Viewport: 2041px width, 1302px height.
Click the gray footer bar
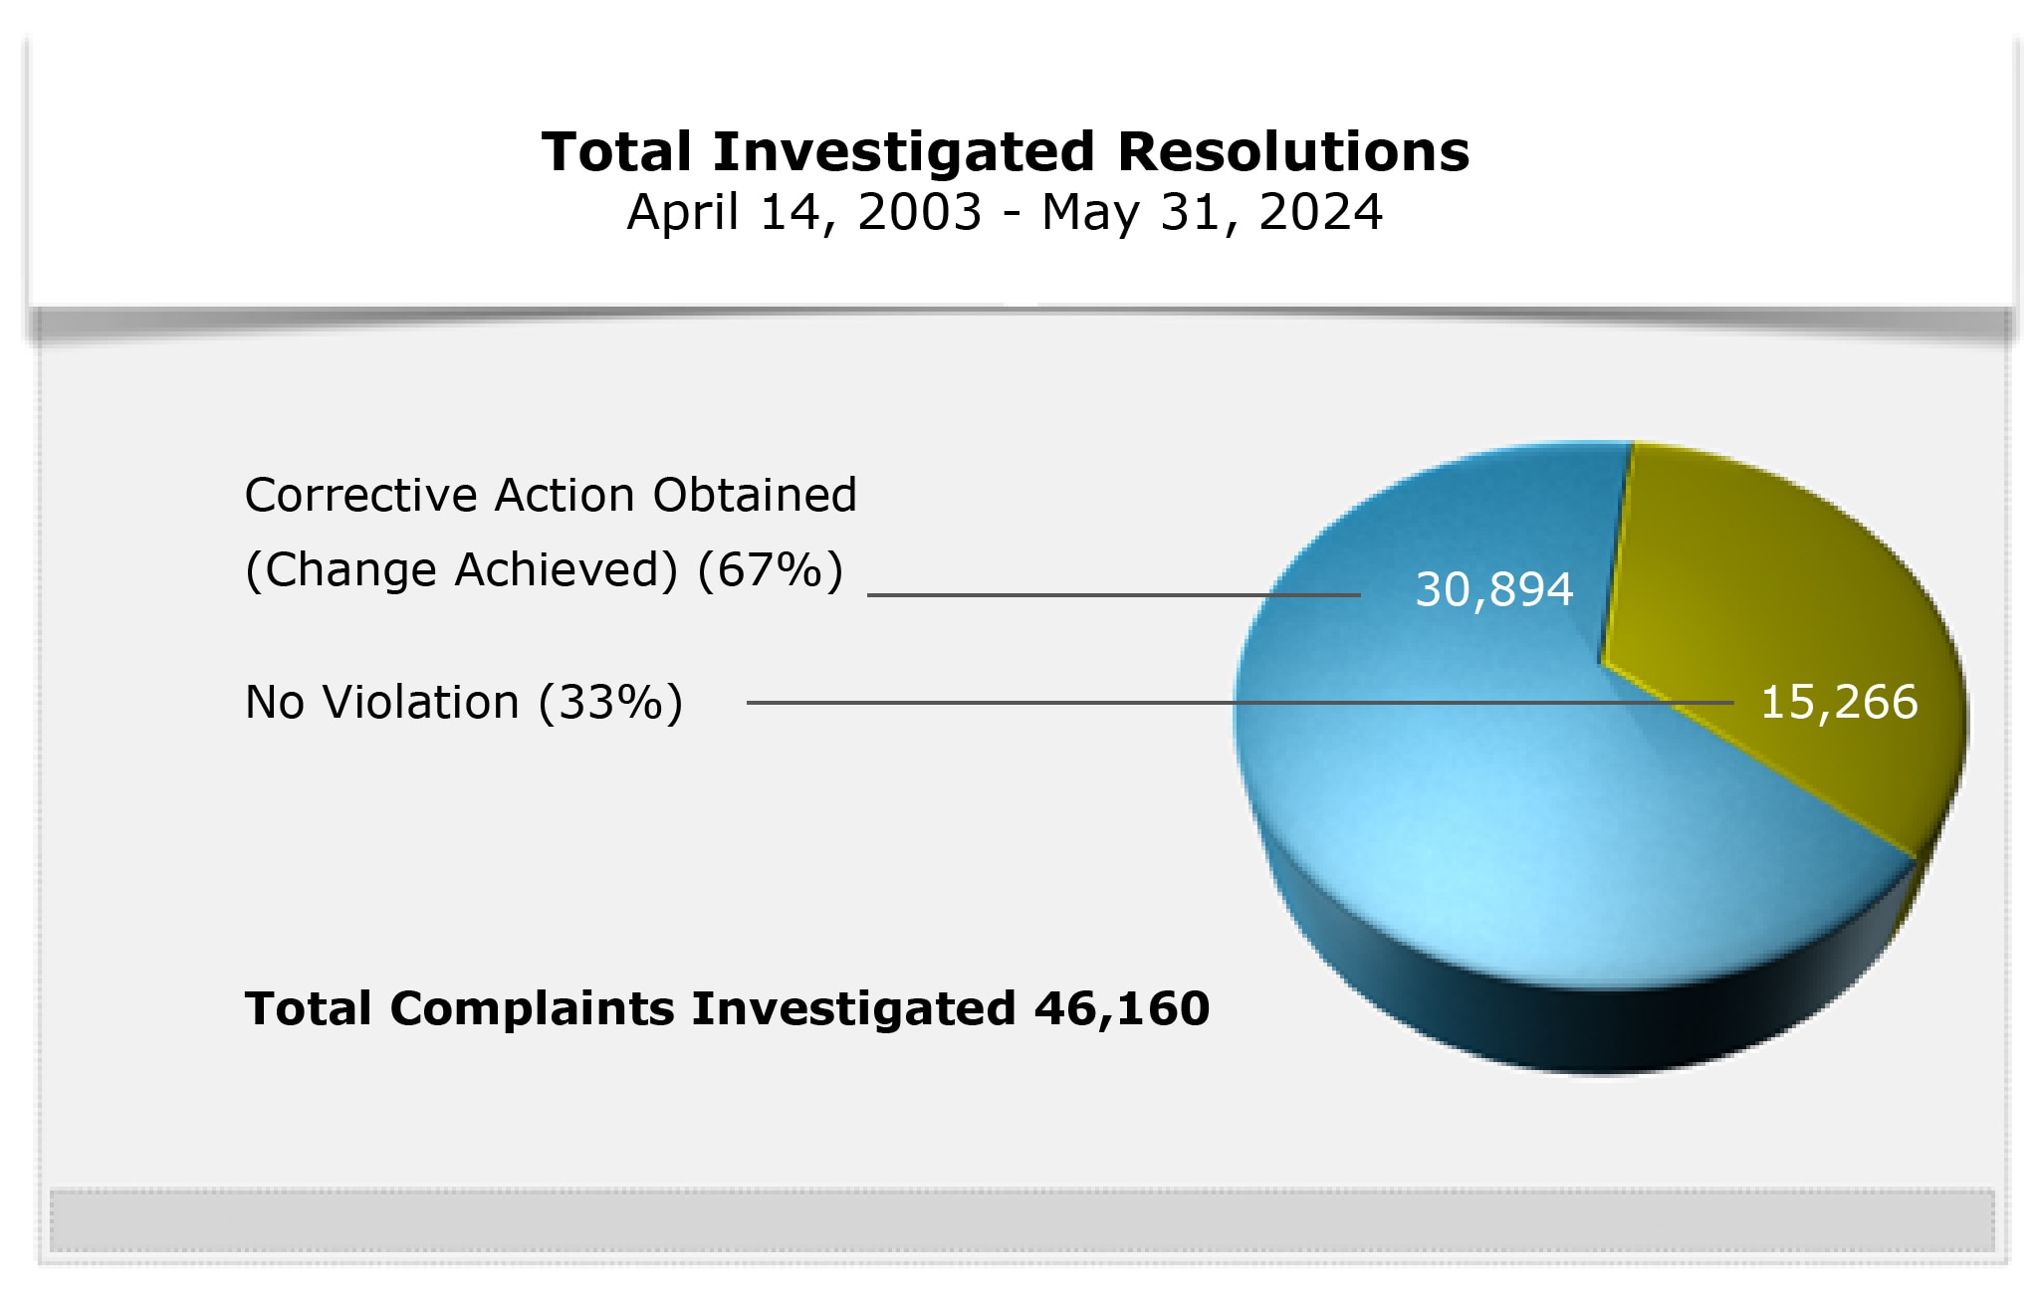click(1020, 1220)
